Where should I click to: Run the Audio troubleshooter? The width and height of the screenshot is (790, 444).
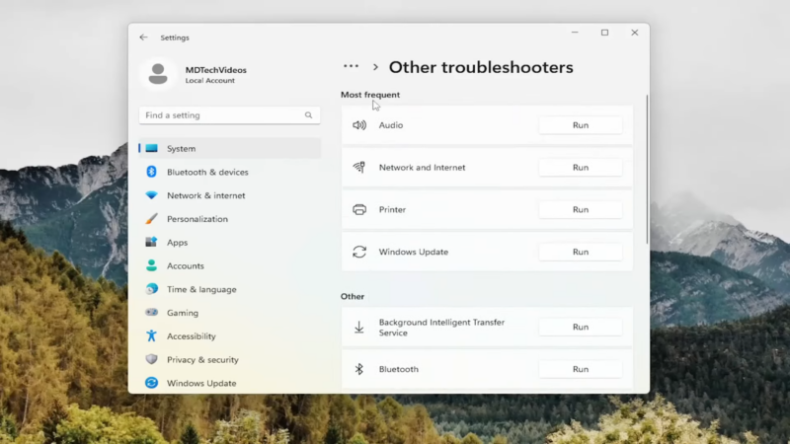581,125
